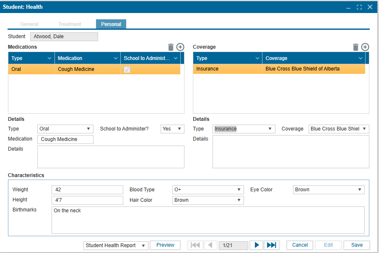Click the Birthmarks text area

tap(208, 220)
